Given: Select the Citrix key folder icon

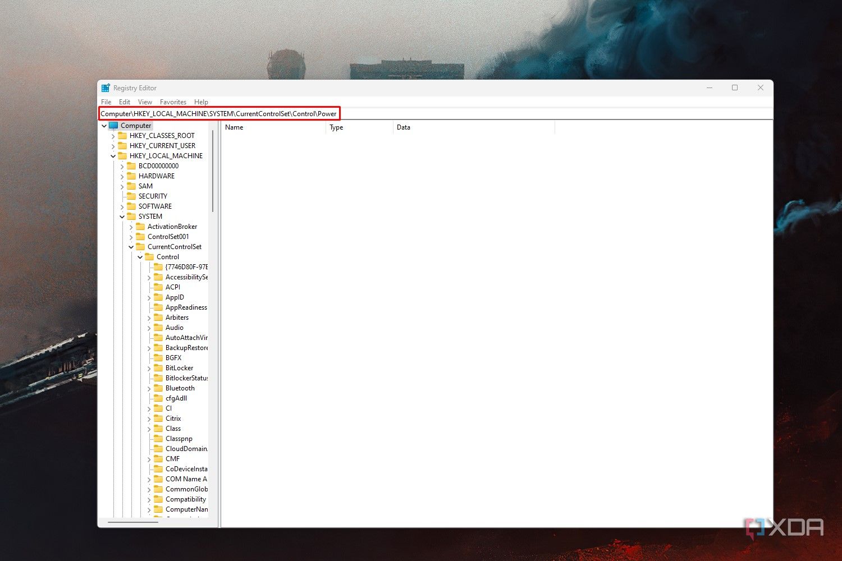Looking at the screenshot, I should 158,418.
